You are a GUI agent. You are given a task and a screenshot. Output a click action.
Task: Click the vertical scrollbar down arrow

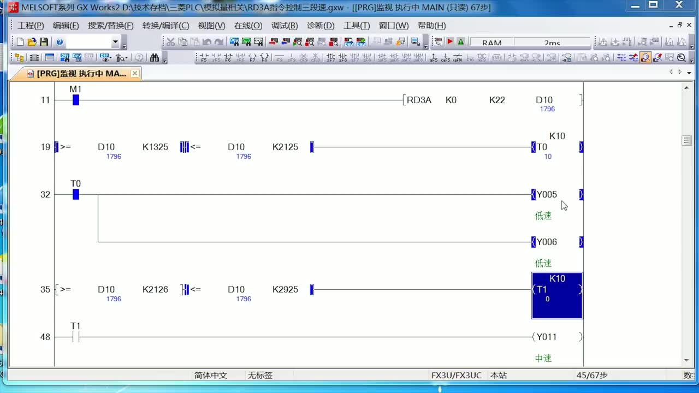click(687, 360)
